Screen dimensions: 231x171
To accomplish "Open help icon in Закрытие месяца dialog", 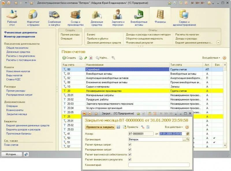I will point(187,127).
